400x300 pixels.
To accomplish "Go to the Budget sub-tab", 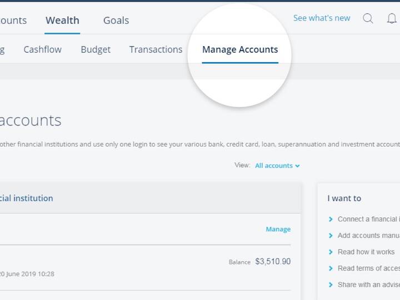I will point(96,49).
